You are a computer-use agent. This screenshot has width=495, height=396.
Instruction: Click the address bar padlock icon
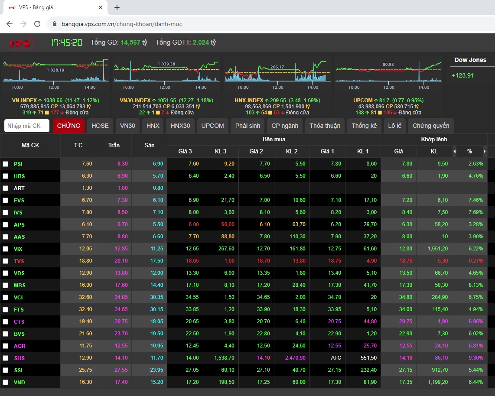point(54,24)
